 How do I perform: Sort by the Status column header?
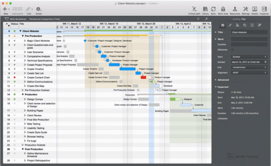[15, 24]
